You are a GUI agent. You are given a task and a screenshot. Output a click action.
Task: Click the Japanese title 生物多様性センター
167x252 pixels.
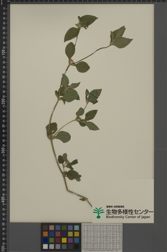(x=130, y=212)
